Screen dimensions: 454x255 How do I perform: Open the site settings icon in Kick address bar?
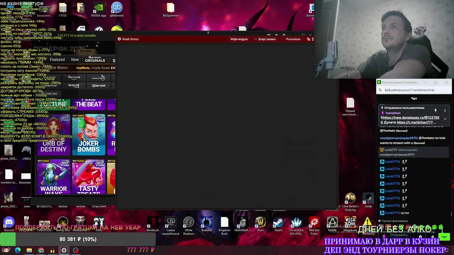(x=380, y=90)
